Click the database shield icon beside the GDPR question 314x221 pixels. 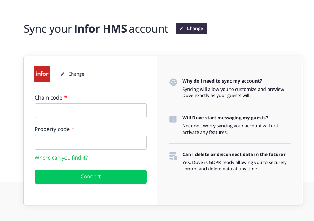pos(173,156)
